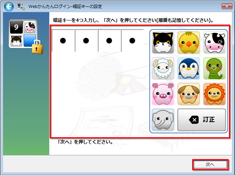This screenshot has width=235, height=175.
Task: Click the title bar application icon
Action: coord(21,6)
